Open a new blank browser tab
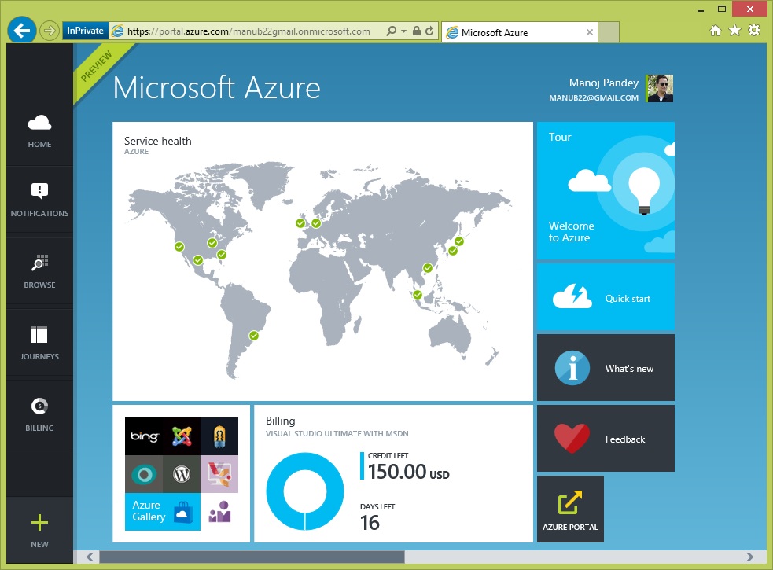 (x=609, y=32)
